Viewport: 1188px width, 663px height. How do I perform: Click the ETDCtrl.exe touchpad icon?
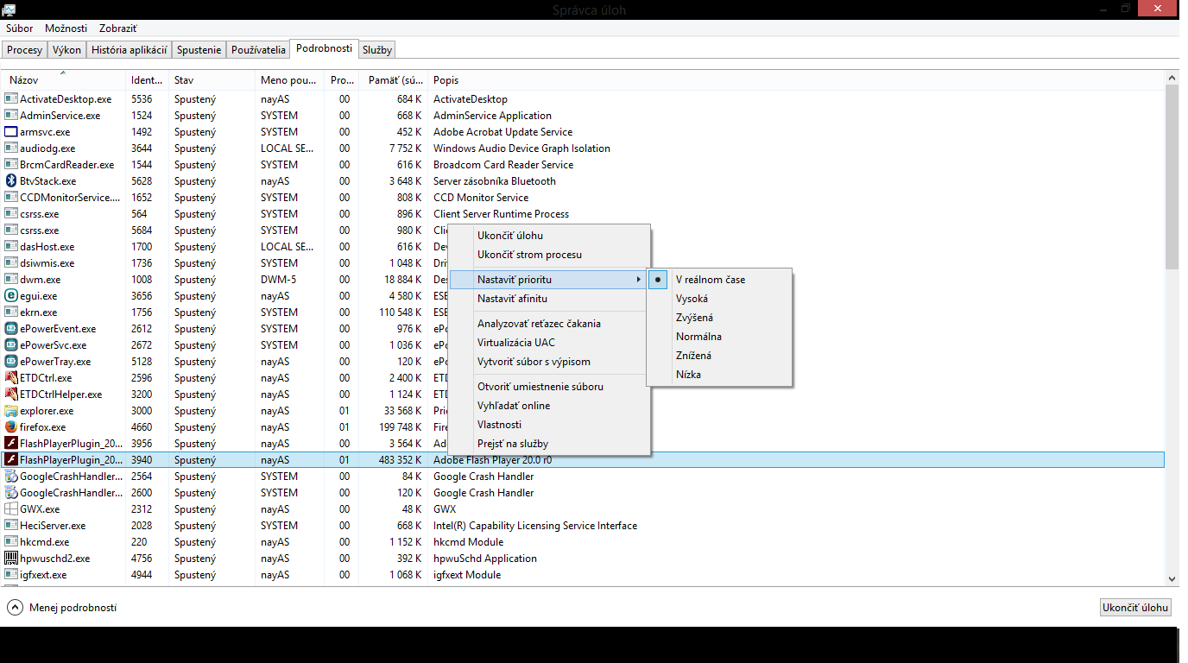coord(11,378)
